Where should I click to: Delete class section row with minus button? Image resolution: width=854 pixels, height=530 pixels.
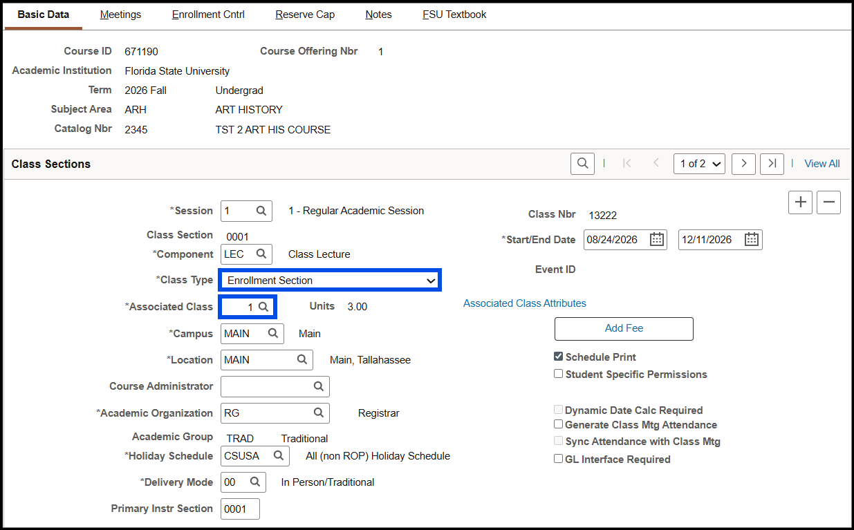pyautogui.click(x=828, y=202)
